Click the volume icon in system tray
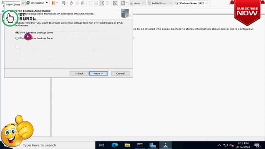This screenshot has width=265, height=149. (x=231, y=145)
